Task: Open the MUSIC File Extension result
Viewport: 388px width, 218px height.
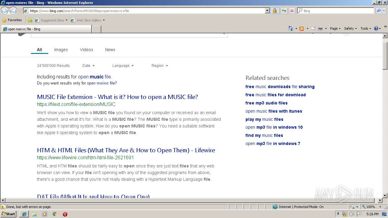Action: (117, 97)
